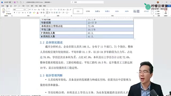Image resolution: width=171 pixels, height=96 pixels.
Task: Toggle Underline formatting
Action: click(x=19, y=13)
